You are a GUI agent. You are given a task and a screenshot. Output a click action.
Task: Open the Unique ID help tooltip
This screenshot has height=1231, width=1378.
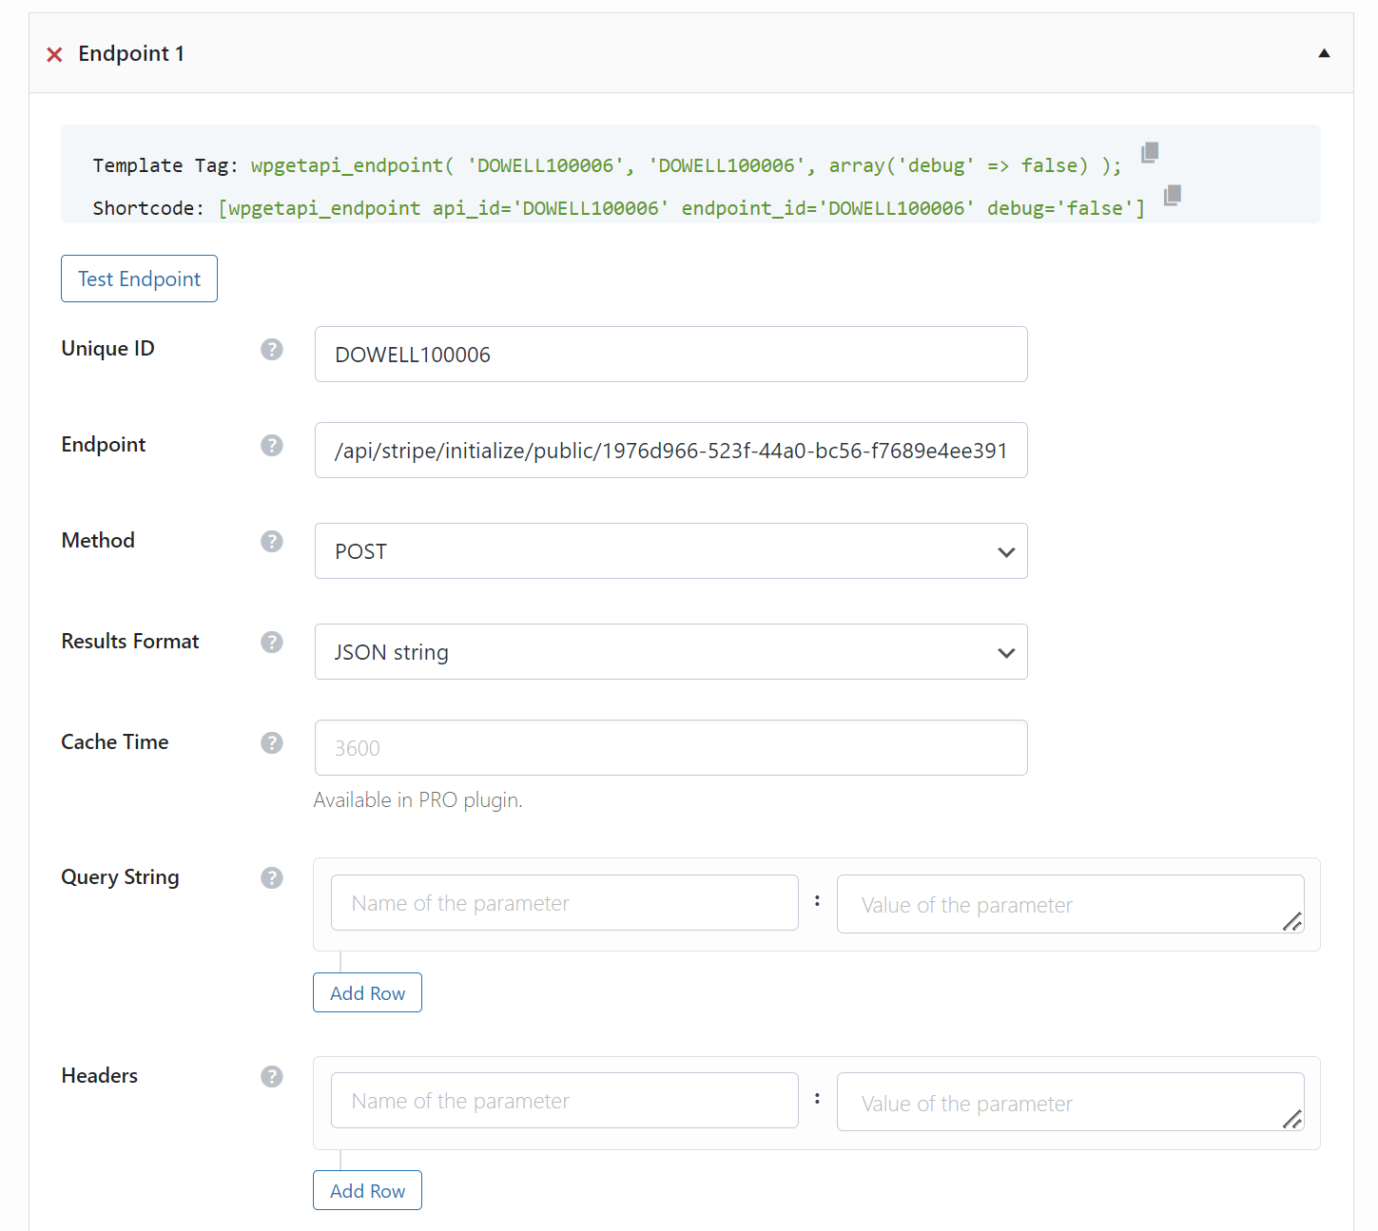272,350
